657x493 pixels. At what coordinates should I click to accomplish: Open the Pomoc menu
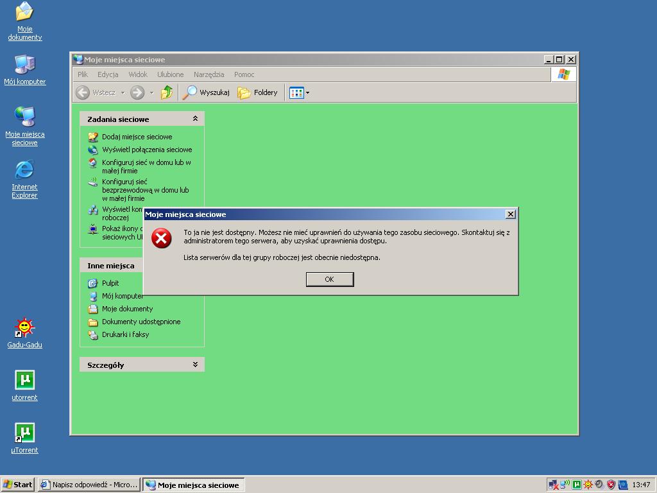(244, 74)
